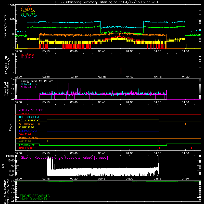Select the 3-6 keV legend label
The image size is (204, 204).
tap(26, 6)
